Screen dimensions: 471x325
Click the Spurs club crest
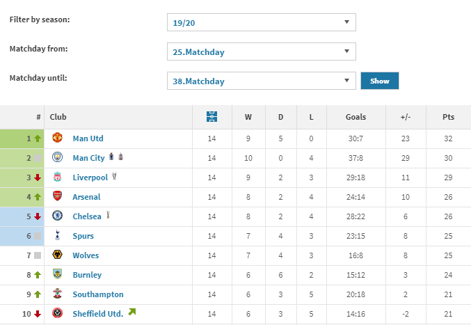click(x=58, y=236)
